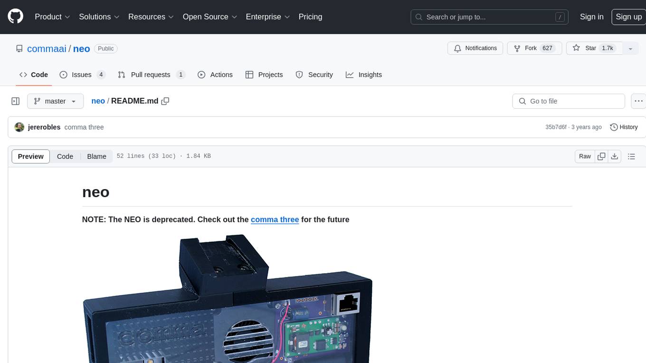The width and height of the screenshot is (646, 363).
Task: Download the raw file
Action: tap(615, 156)
